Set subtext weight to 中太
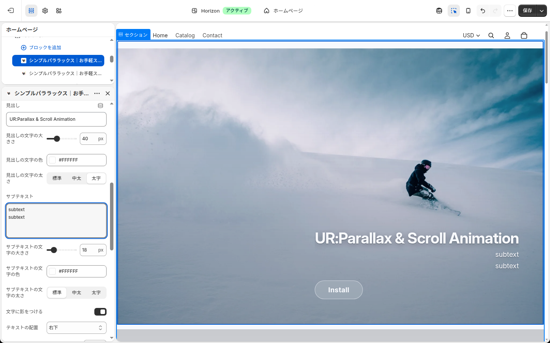This screenshot has width=550, height=343. (77, 293)
